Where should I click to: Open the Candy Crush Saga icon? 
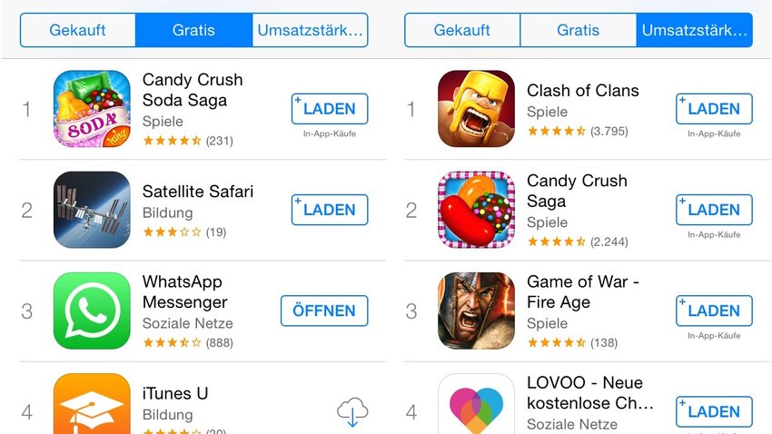476,210
